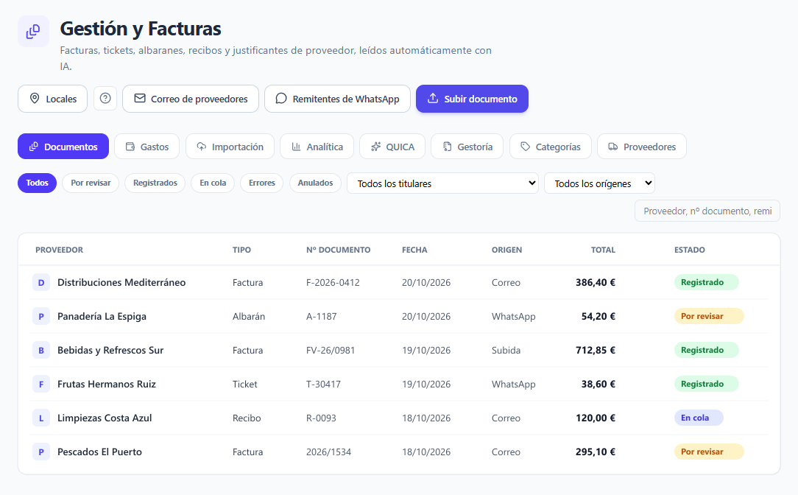Open the Categorías tab
Viewport: 798px width, 495px height.
[x=551, y=147]
